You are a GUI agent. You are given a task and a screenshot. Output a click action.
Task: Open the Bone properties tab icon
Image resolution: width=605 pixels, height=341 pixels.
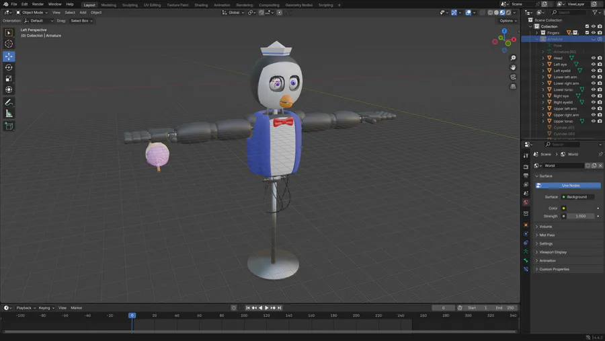coord(526,260)
